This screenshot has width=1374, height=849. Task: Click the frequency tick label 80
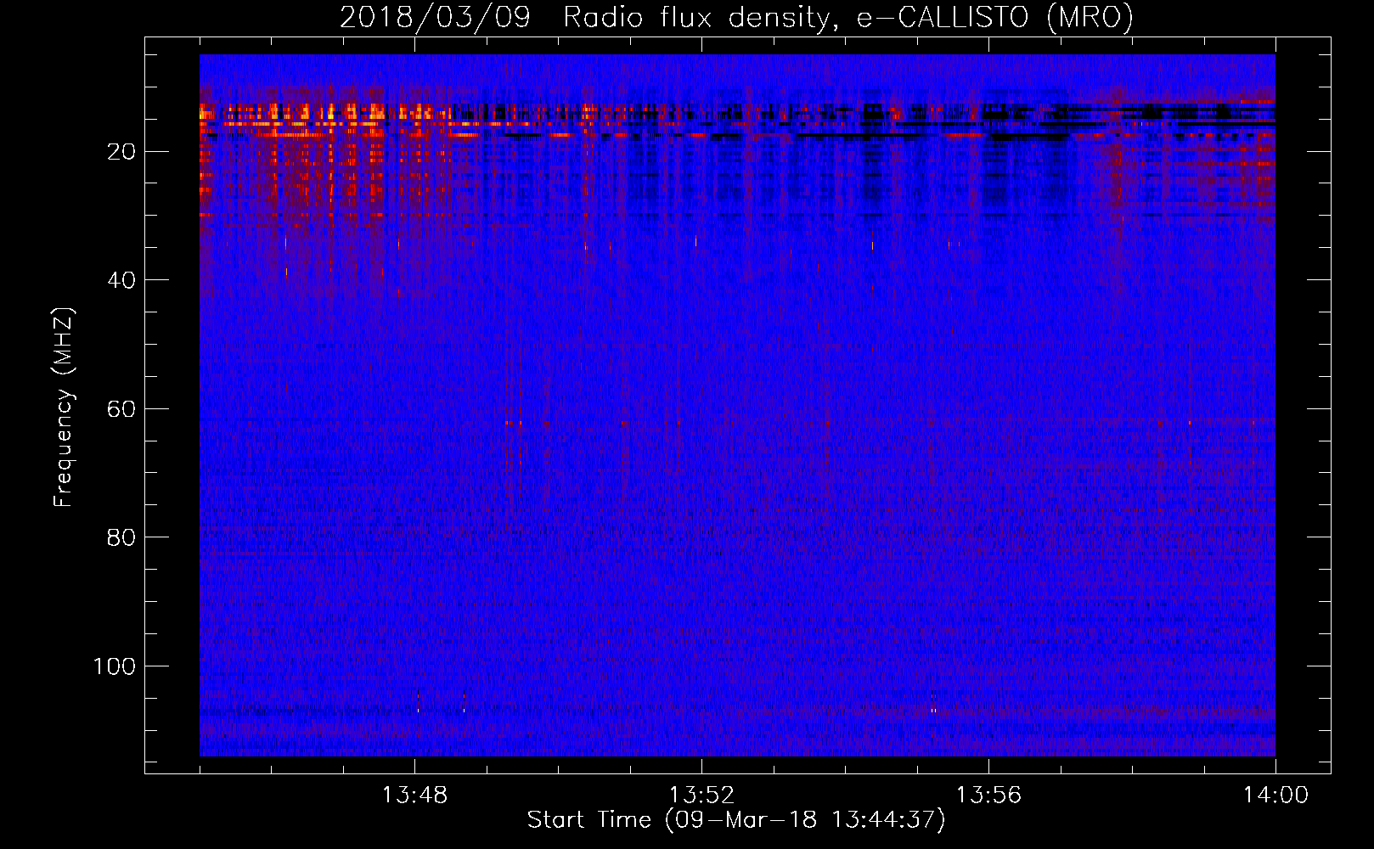122,537
